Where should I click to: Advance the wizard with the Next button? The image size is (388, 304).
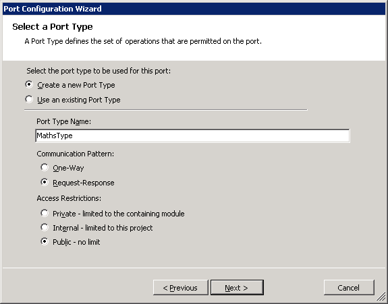237,288
